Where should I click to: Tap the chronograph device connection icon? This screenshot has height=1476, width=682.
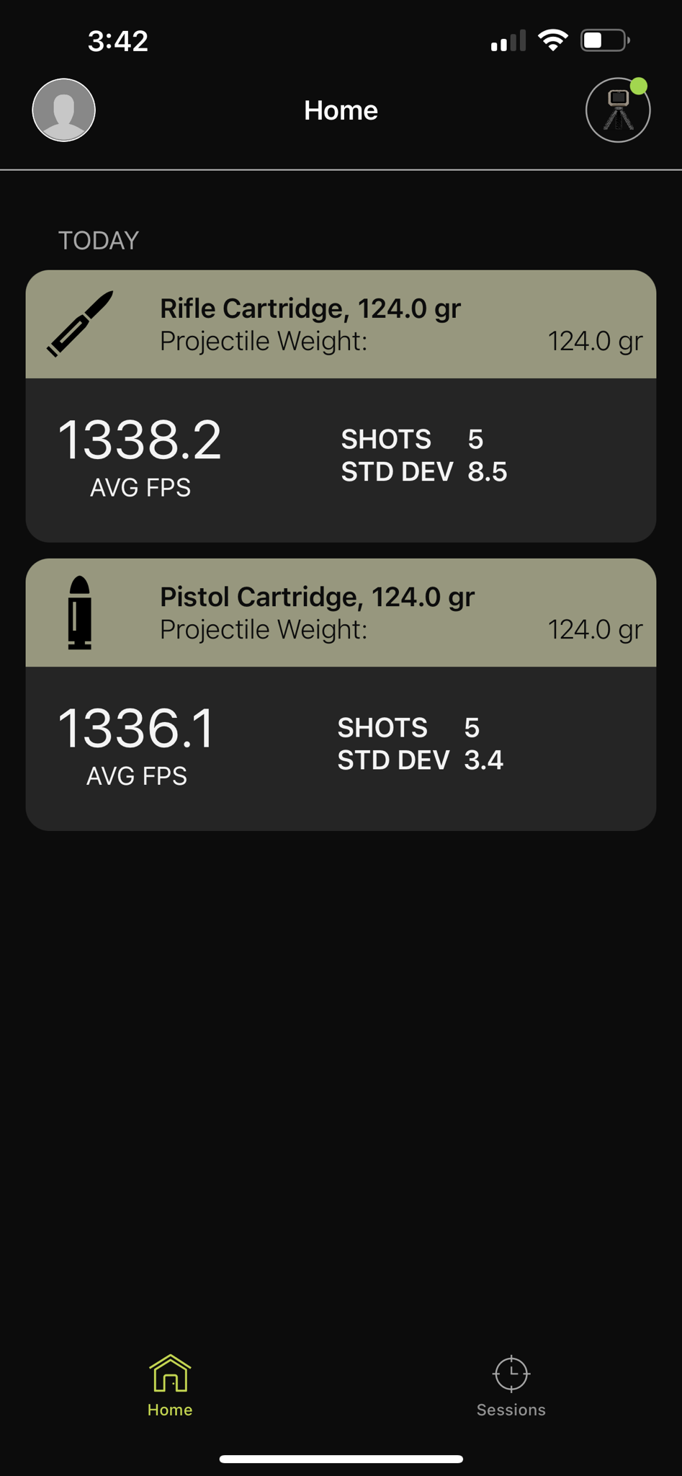click(x=618, y=110)
